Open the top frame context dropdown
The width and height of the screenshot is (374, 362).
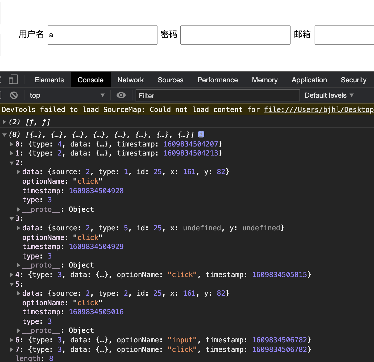click(67, 95)
